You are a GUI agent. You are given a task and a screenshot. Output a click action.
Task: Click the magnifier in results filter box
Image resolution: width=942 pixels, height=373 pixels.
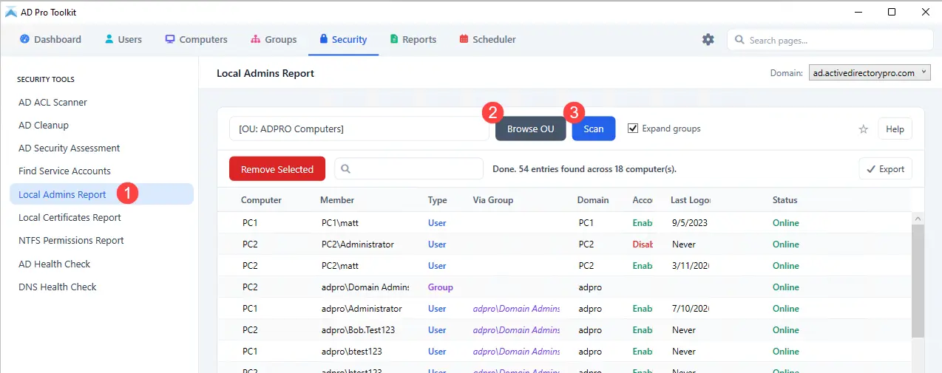tap(345, 169)
